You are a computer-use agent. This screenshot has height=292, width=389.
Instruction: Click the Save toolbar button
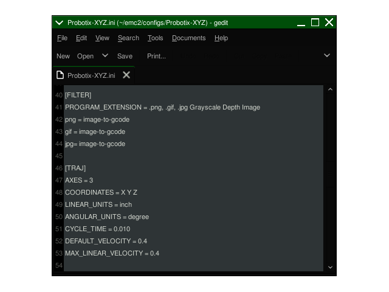[125, 56]
